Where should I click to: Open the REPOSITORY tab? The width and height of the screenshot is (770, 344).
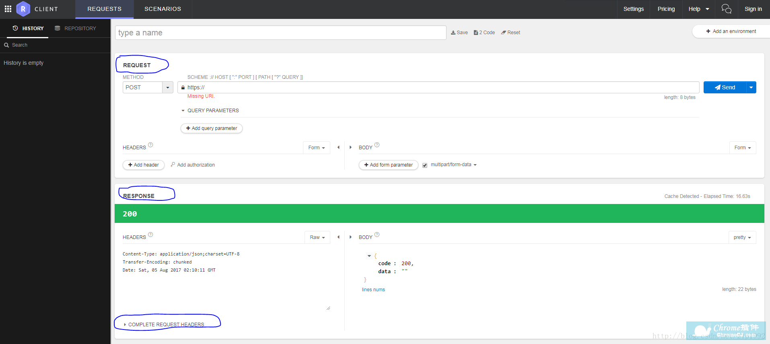click(75, 28)
